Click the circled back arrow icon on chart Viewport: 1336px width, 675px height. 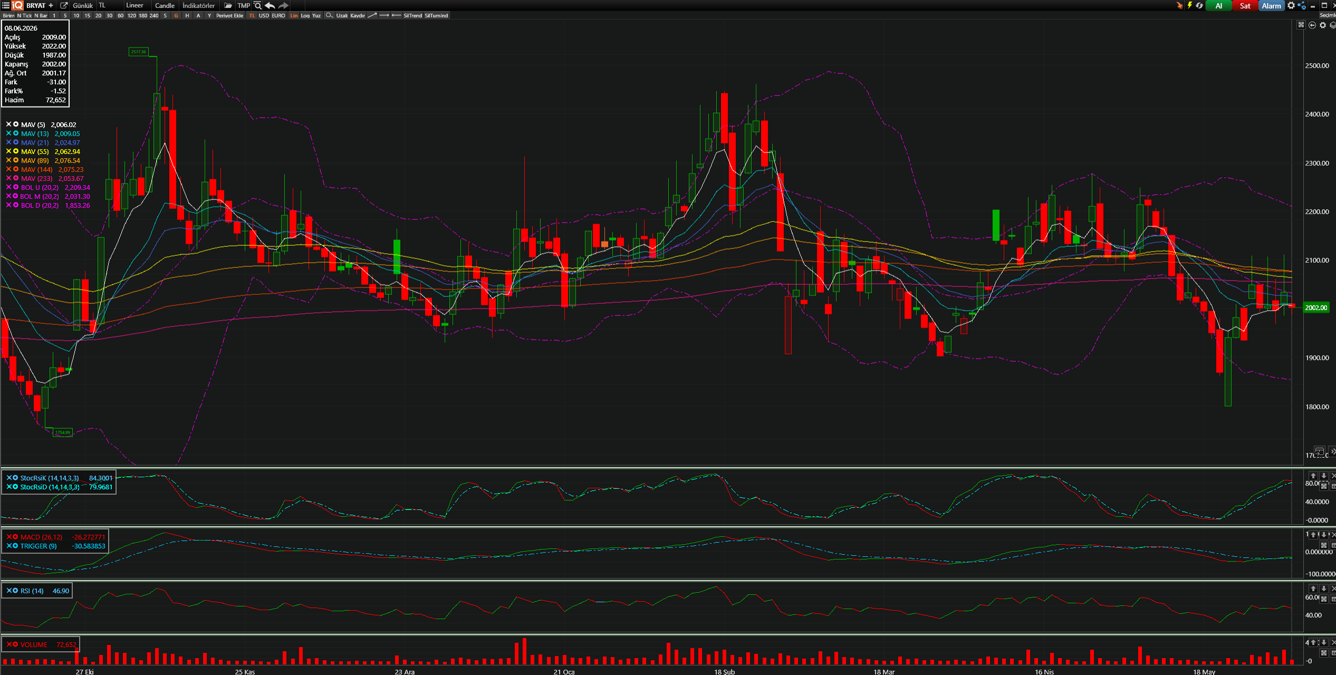click(x=1312, y=25)
